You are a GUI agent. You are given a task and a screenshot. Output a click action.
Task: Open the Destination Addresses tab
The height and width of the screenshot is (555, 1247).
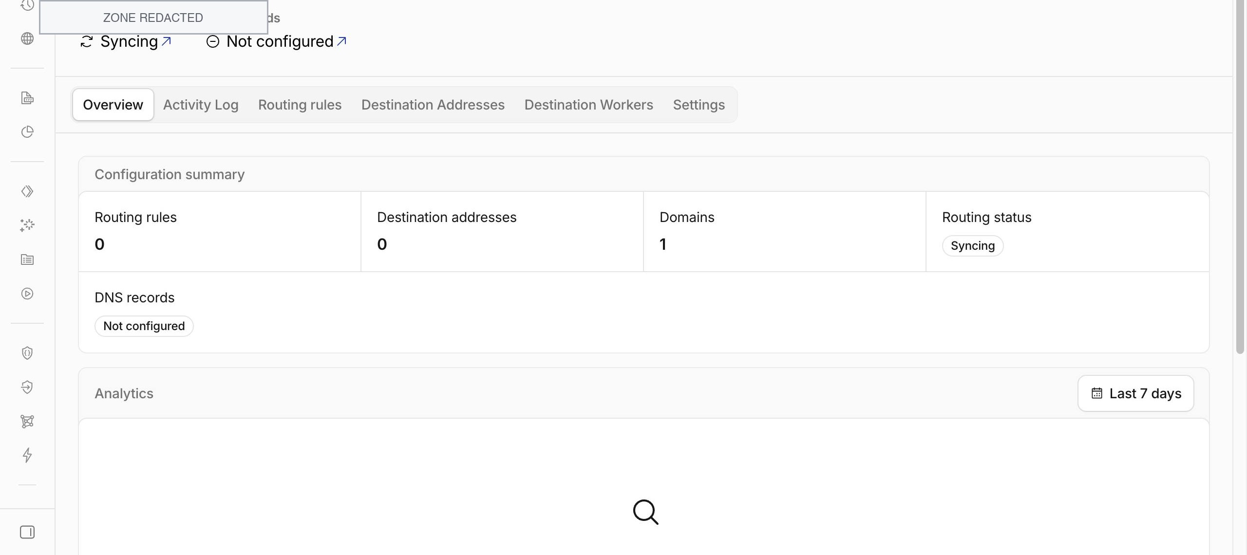click(x=433, y=105)
